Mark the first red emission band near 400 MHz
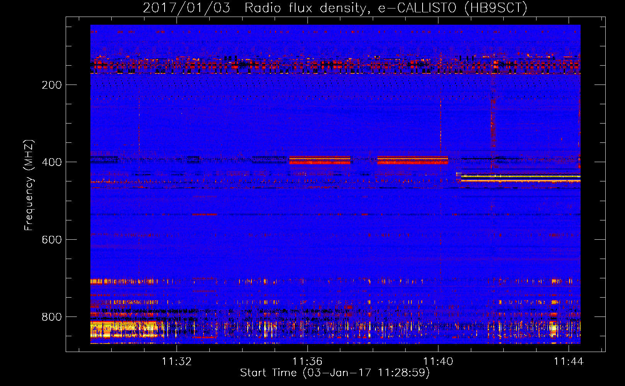Screen dimensions: 625x386 pos(320,160)
